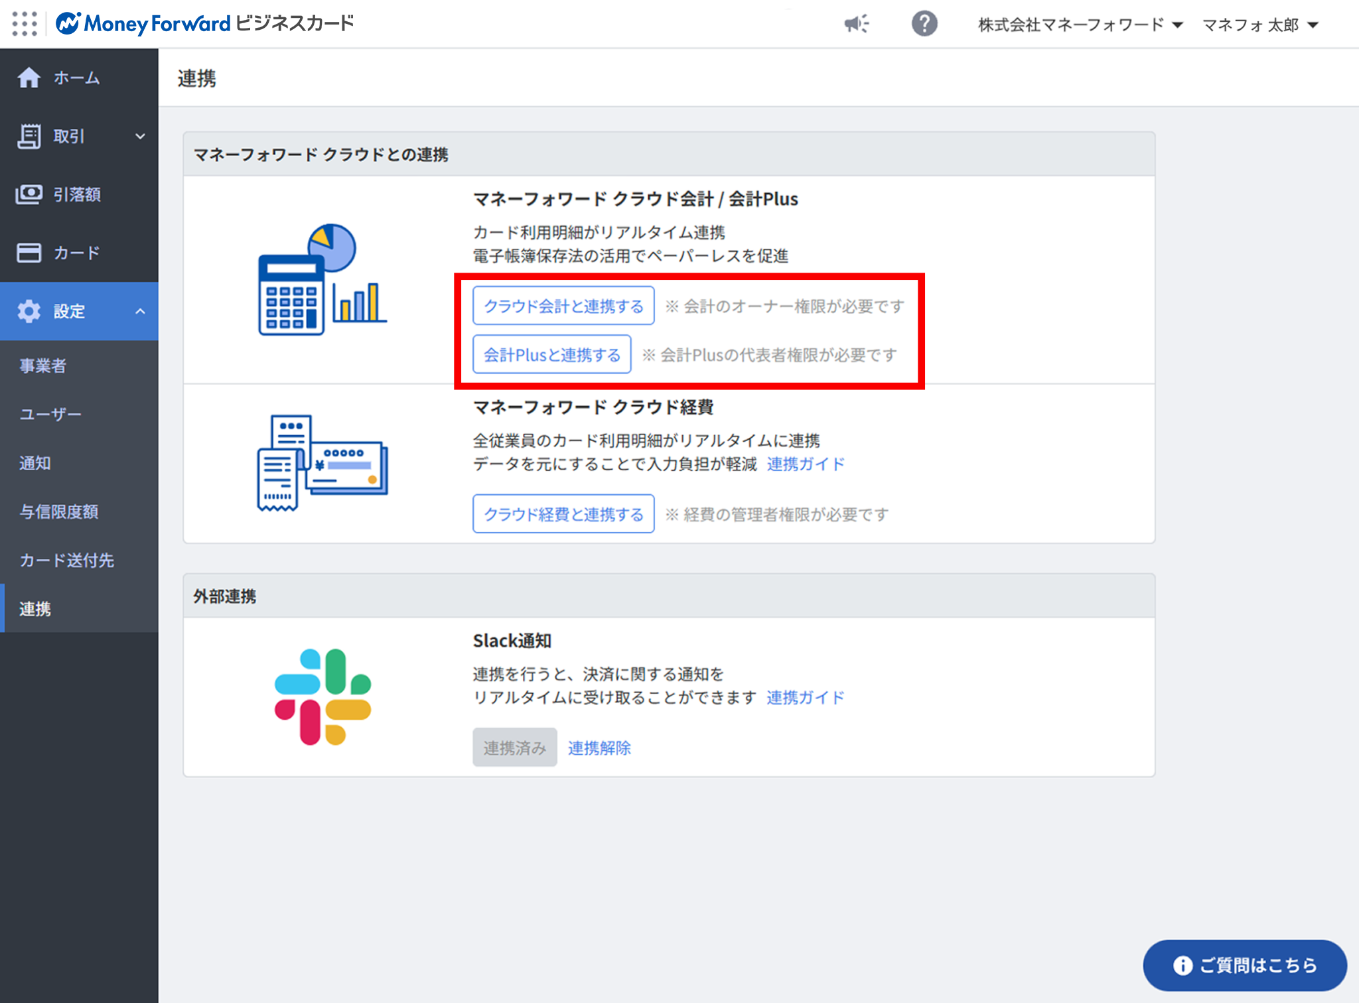
Task: Click the 設定 gear icon
Action: click(29, 311)
